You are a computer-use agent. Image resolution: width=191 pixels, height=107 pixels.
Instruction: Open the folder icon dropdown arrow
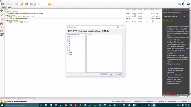pos(29,4)
